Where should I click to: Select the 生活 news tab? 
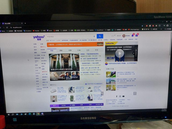tap(88, 50)
